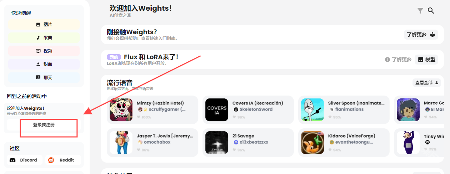Click the info 了解更多 link for Flux
Viewport: 450px width, 174px height.
(398, 60)
